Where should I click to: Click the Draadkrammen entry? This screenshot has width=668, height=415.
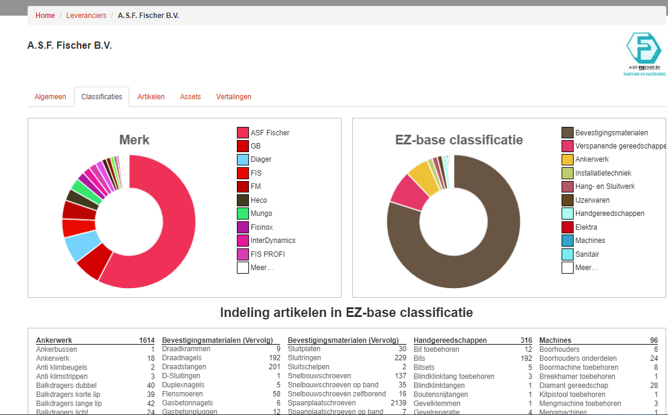pyautogui.click(x=221, y=348)
